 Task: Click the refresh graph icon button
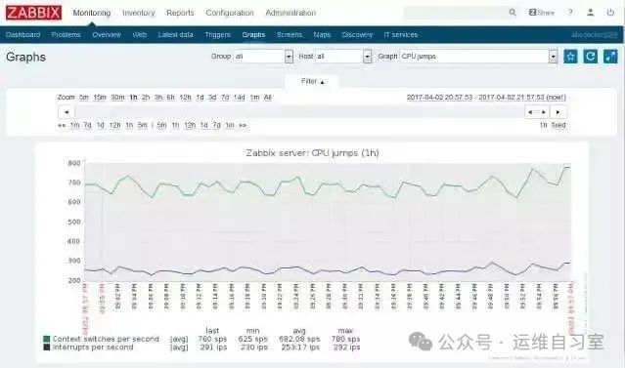point(591,57)
